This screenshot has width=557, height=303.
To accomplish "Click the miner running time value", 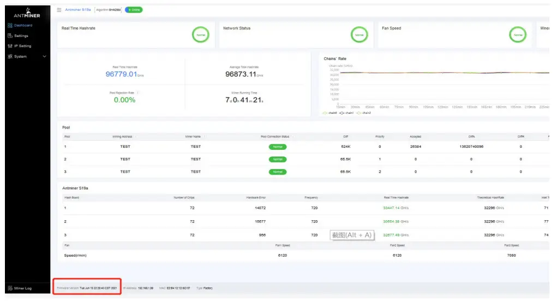I will 244,100.
